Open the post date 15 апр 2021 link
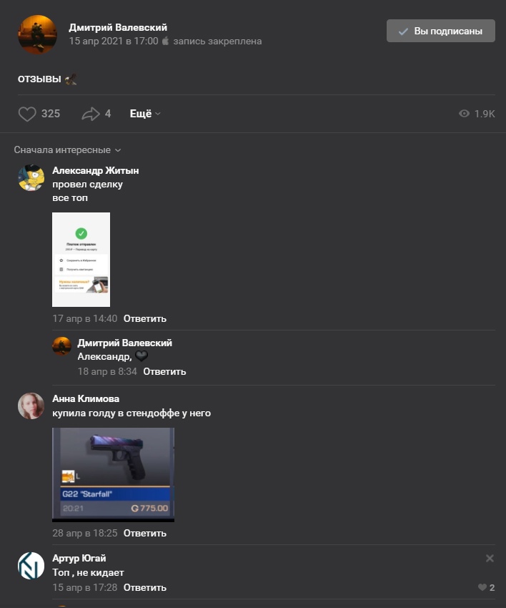Screen dimensions: 506x608 point(114,41)
